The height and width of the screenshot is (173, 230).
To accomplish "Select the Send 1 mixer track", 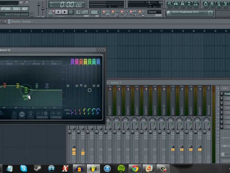I will (173, 101).
